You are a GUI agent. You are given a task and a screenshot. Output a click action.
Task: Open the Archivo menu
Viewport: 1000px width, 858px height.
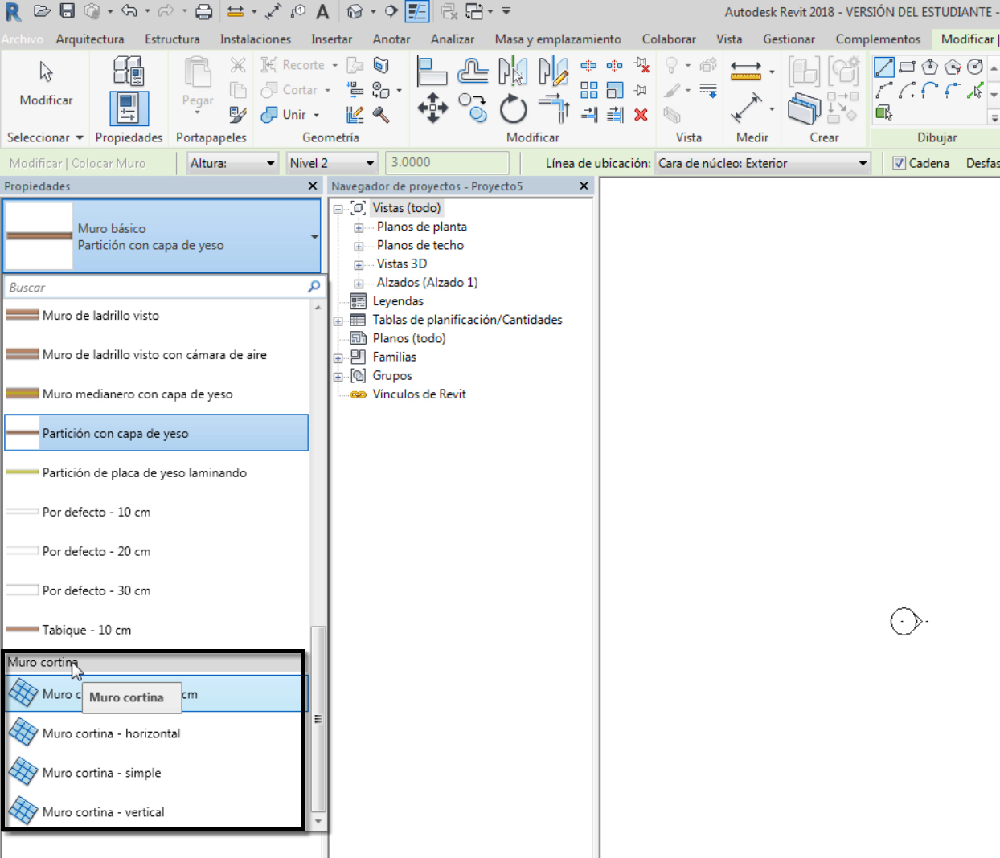click(22, 39)
